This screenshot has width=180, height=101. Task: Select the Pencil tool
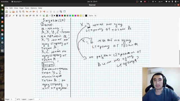point(6,16)
